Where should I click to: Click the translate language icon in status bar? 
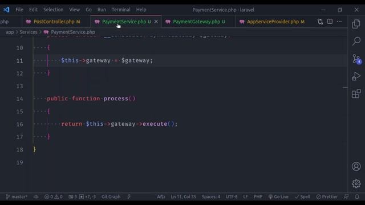(x=161, y=196)
